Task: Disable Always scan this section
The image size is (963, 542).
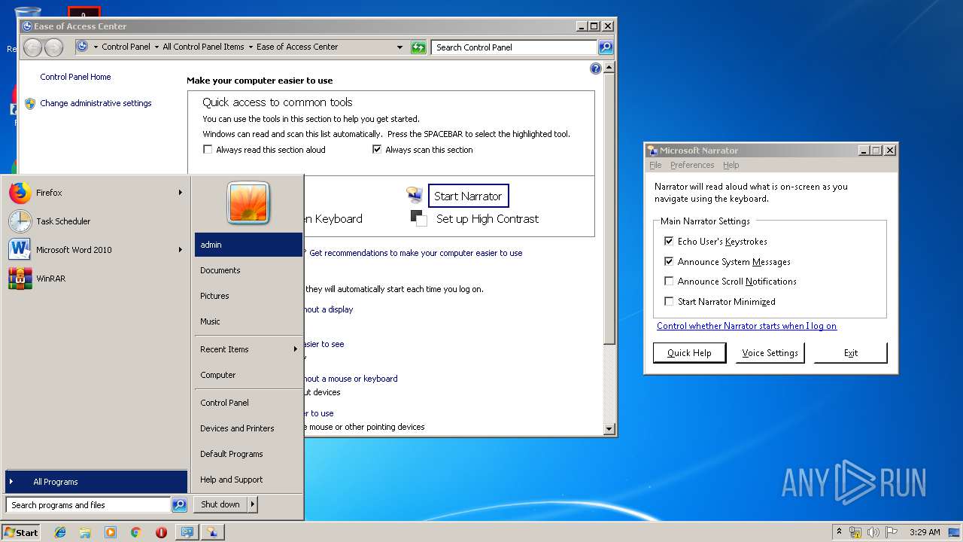Action: tap(377, 150)
